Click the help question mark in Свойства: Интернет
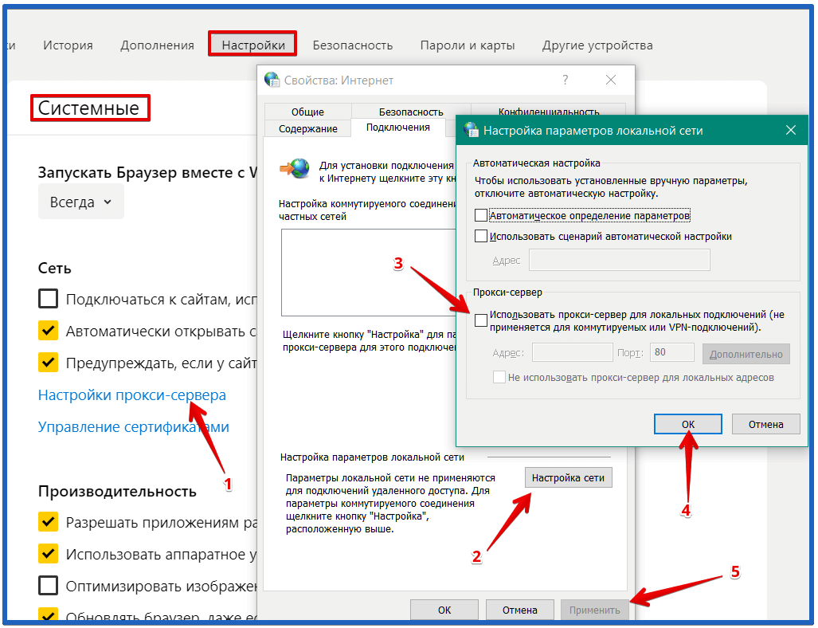This screenshot has width=818, height=628. click(565, 80)
